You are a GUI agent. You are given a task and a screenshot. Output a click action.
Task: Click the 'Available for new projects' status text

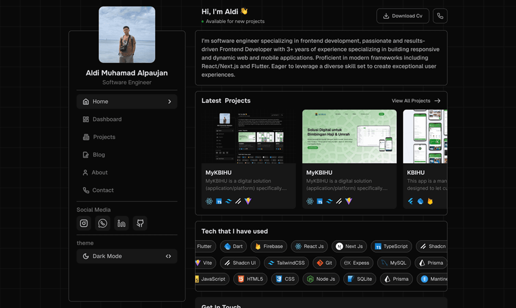point(235,21)
